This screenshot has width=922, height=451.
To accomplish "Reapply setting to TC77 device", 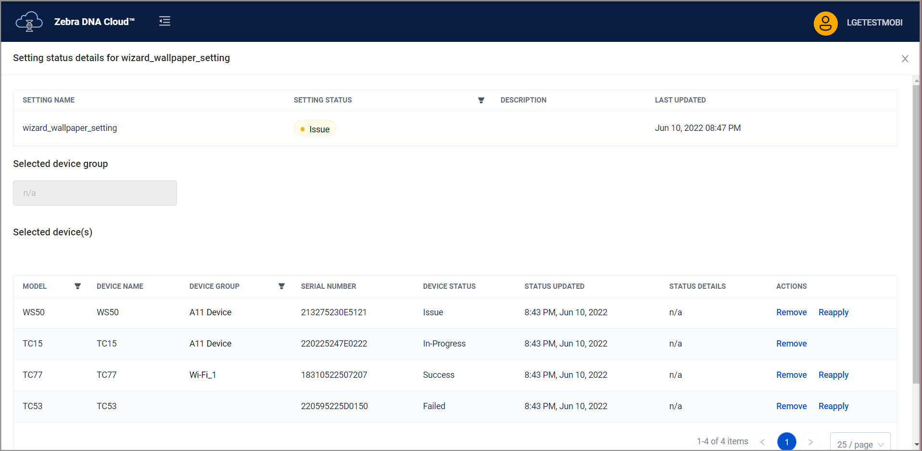I will pos(833,375).
